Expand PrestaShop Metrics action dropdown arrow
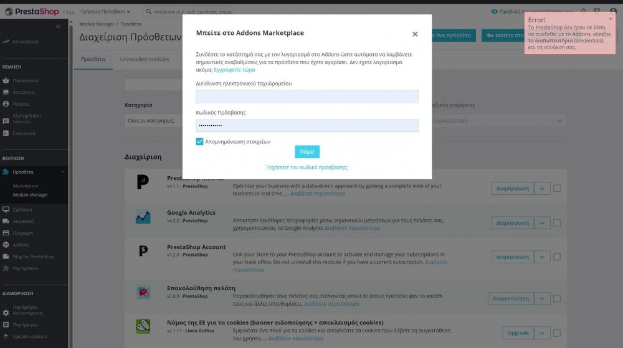This screenshot has height=348, width=623. (x=542, y=189)
